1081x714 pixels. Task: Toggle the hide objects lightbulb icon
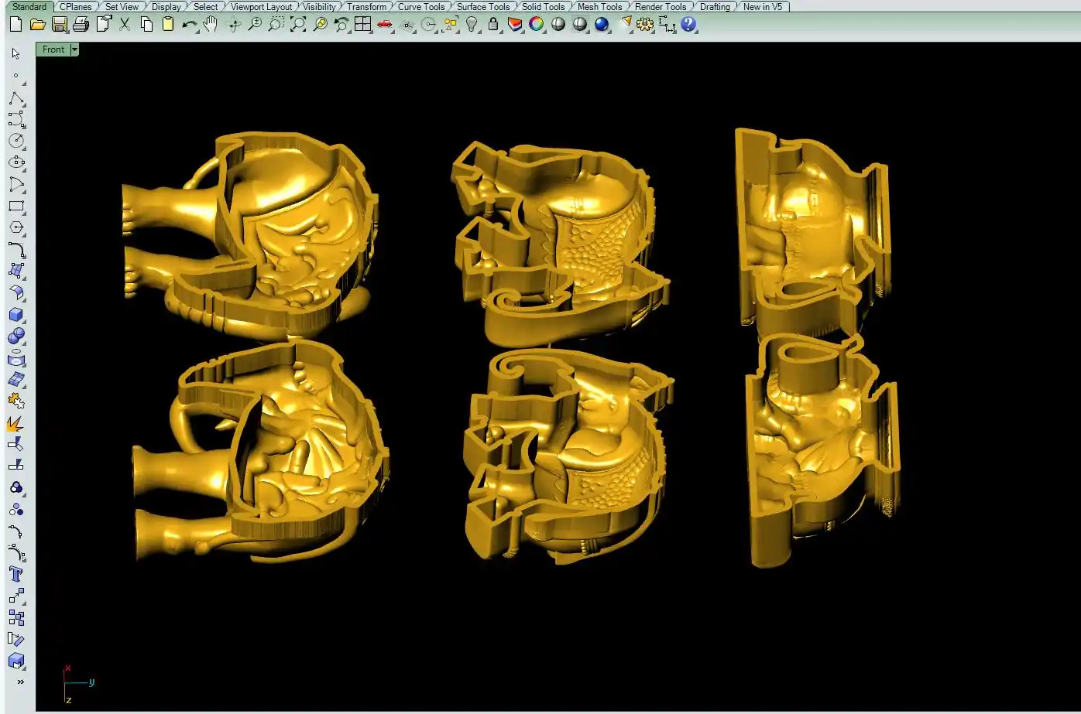(x=472, y=25)
